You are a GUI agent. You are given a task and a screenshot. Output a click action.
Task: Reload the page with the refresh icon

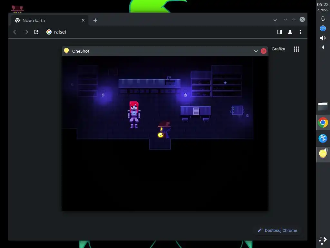coord(36,32)
